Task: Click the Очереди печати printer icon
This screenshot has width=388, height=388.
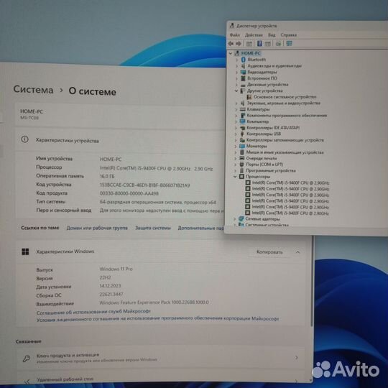Action: click(242, 158)
